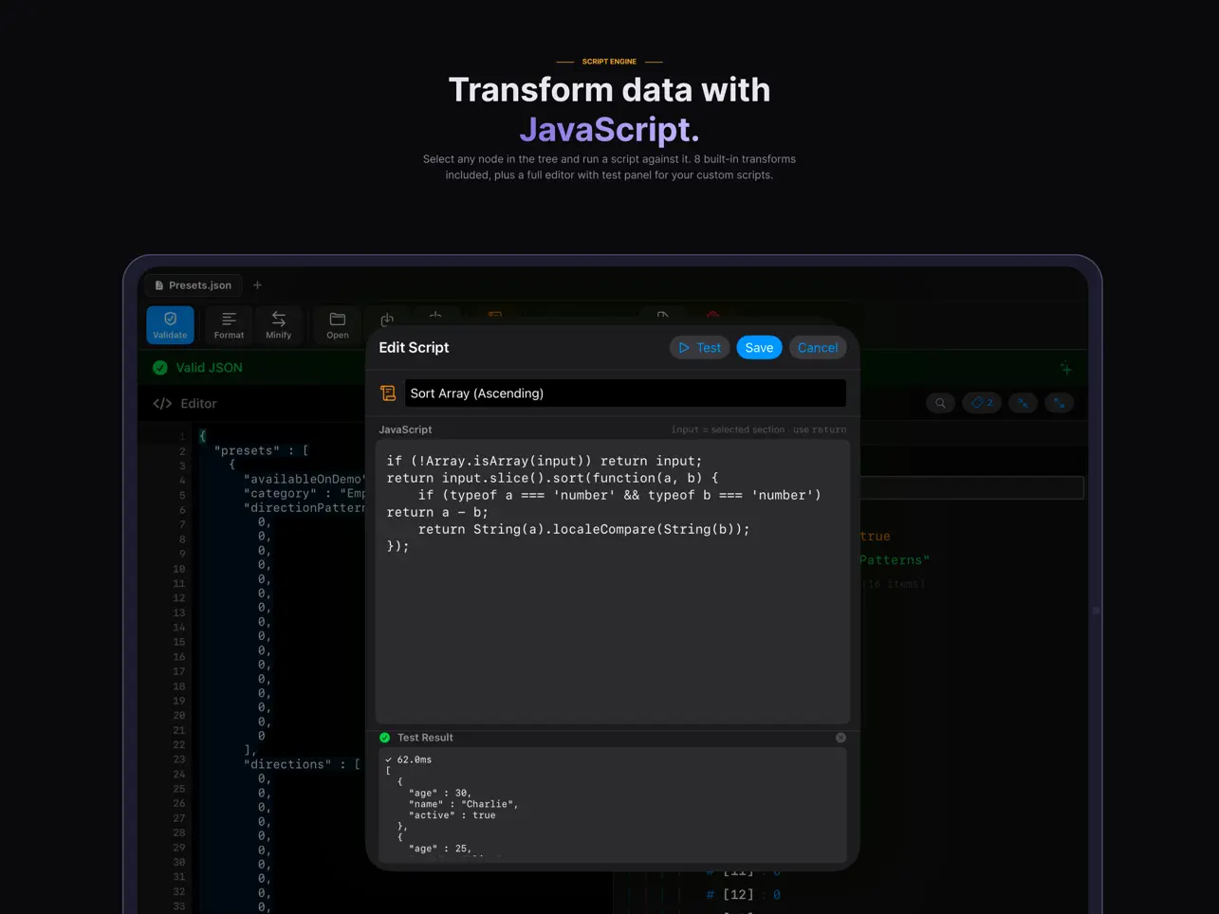Click the orange script icon beside the name field
Screen dimensions: 1219x914
tap(388, 393)
